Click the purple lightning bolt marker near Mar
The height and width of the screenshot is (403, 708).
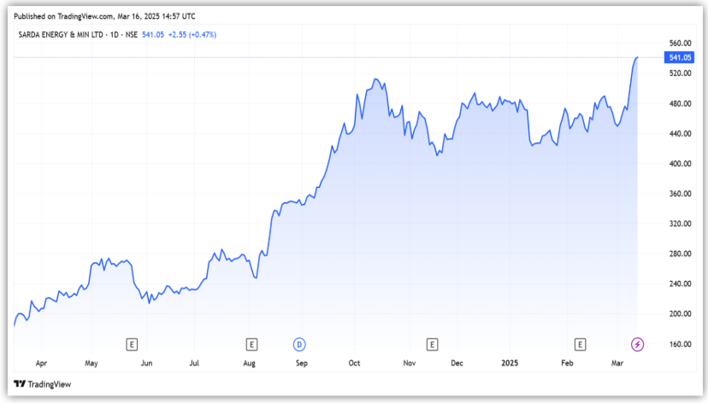[638, 344]
